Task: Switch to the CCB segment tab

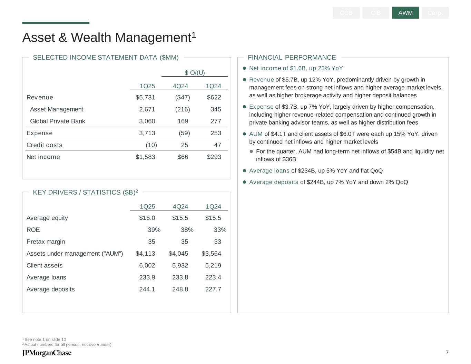Action: (346, 13)
